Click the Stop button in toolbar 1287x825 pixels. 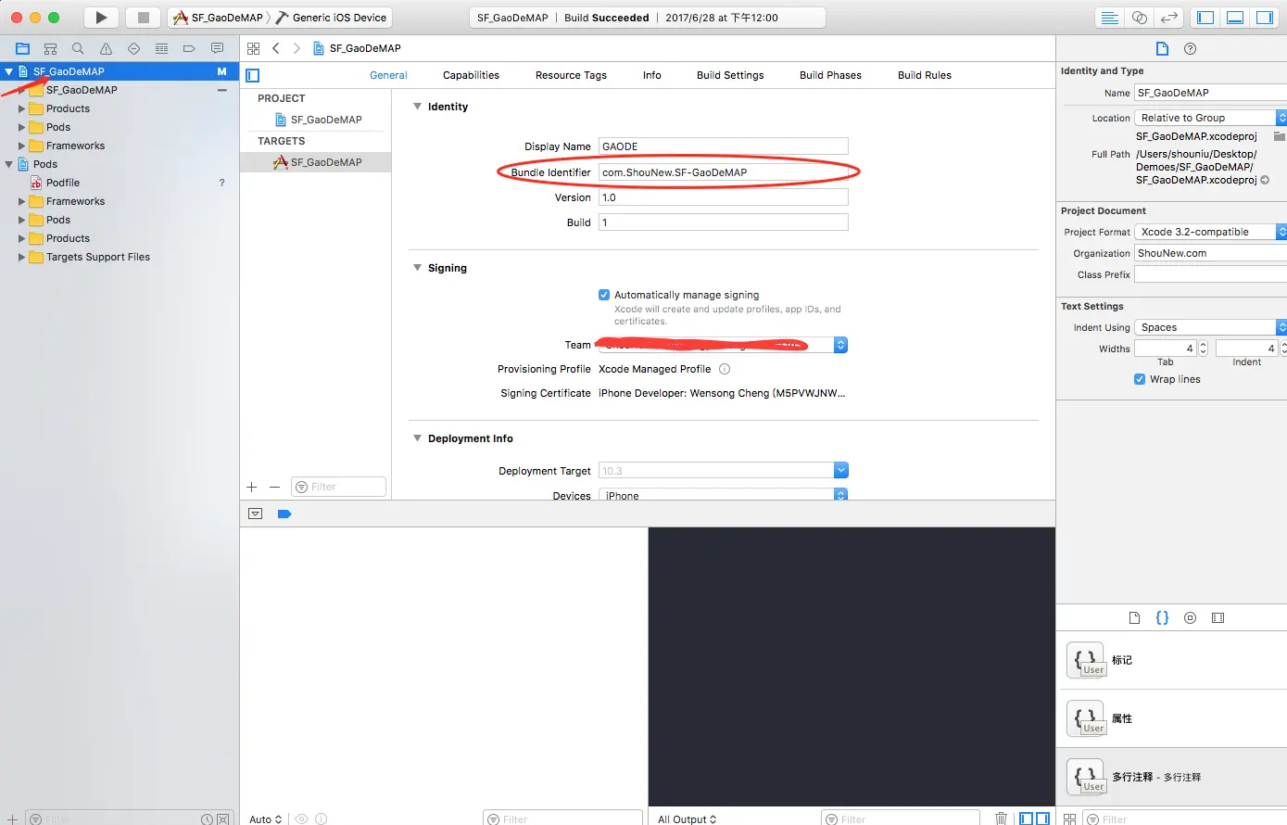tap(143, 18)
